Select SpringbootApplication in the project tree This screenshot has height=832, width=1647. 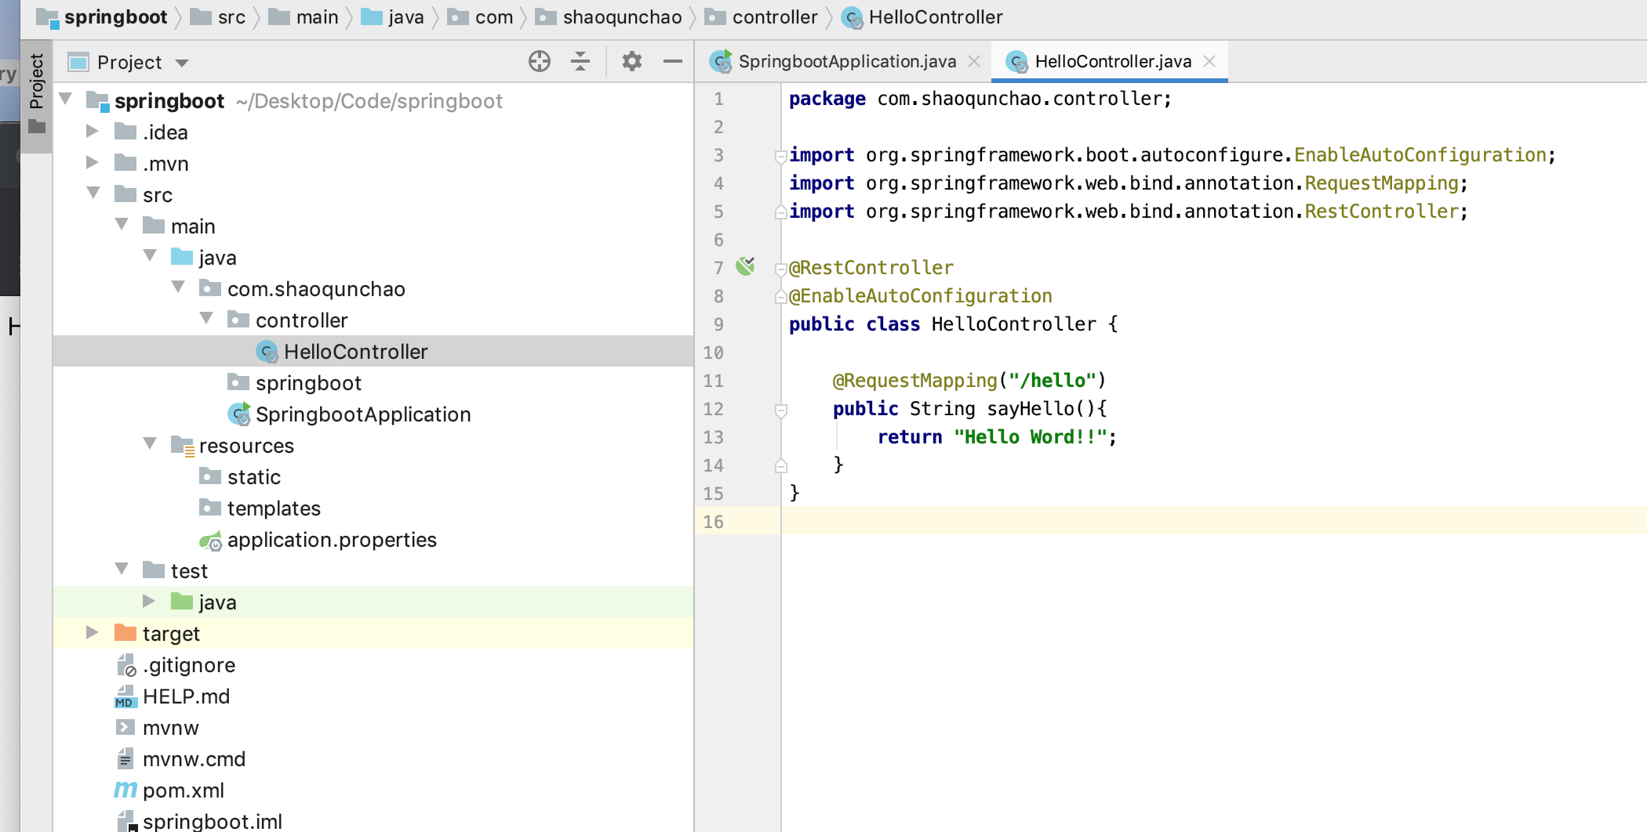pos(363,414)
